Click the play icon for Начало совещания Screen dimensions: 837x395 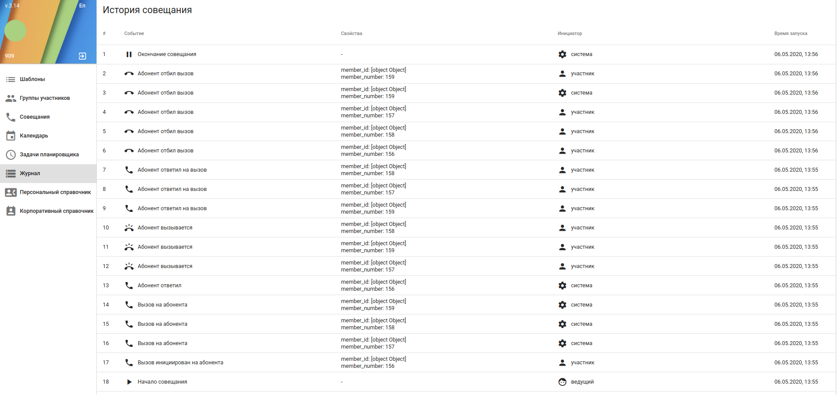[129, 382]
